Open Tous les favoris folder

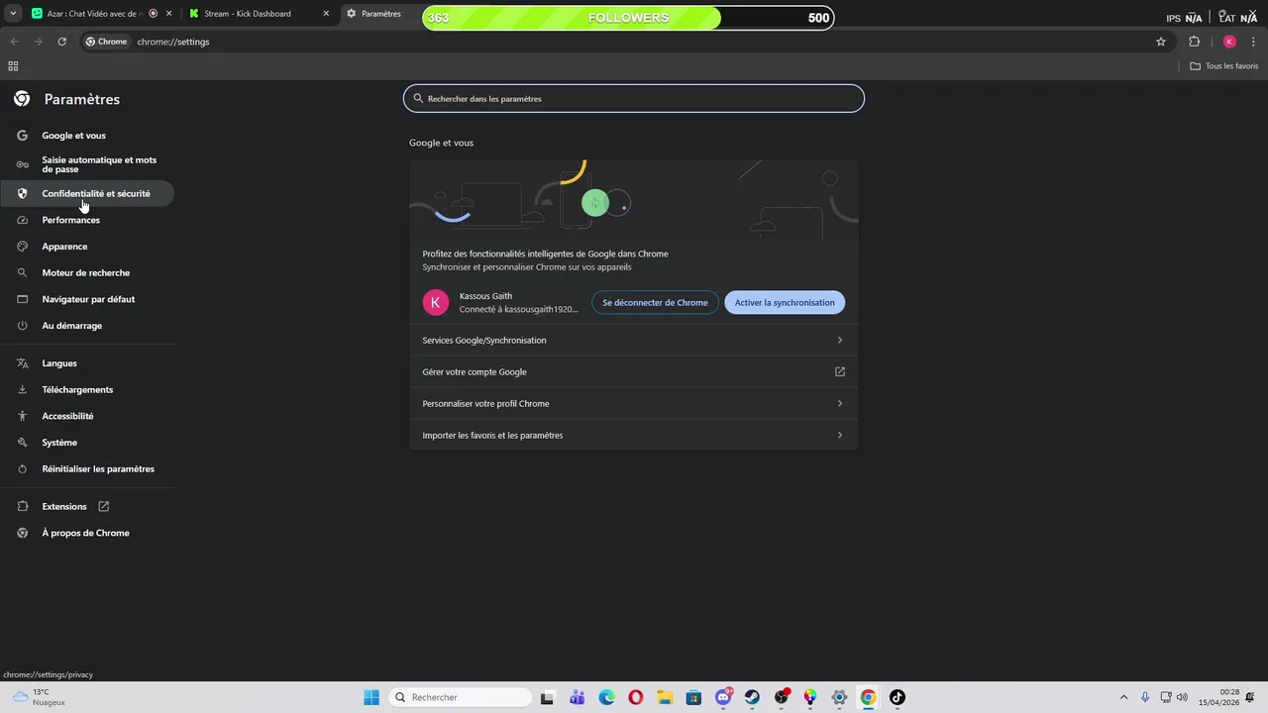[1224, 66]
